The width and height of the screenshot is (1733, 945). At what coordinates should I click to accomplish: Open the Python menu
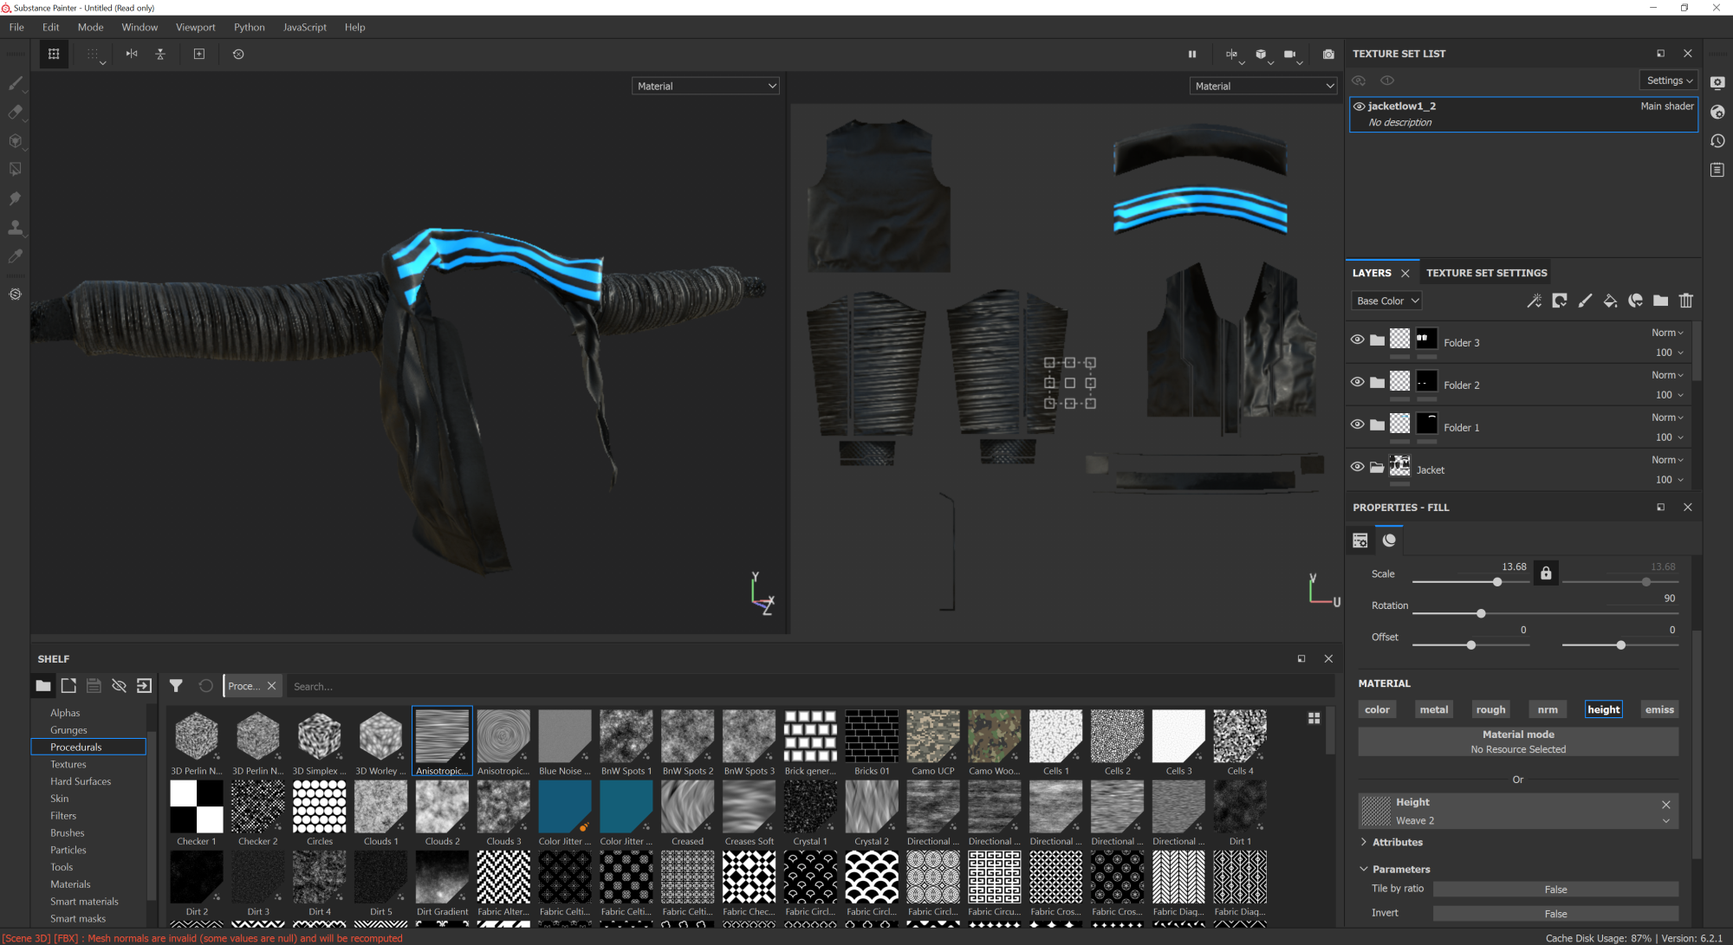click(250, 27)
